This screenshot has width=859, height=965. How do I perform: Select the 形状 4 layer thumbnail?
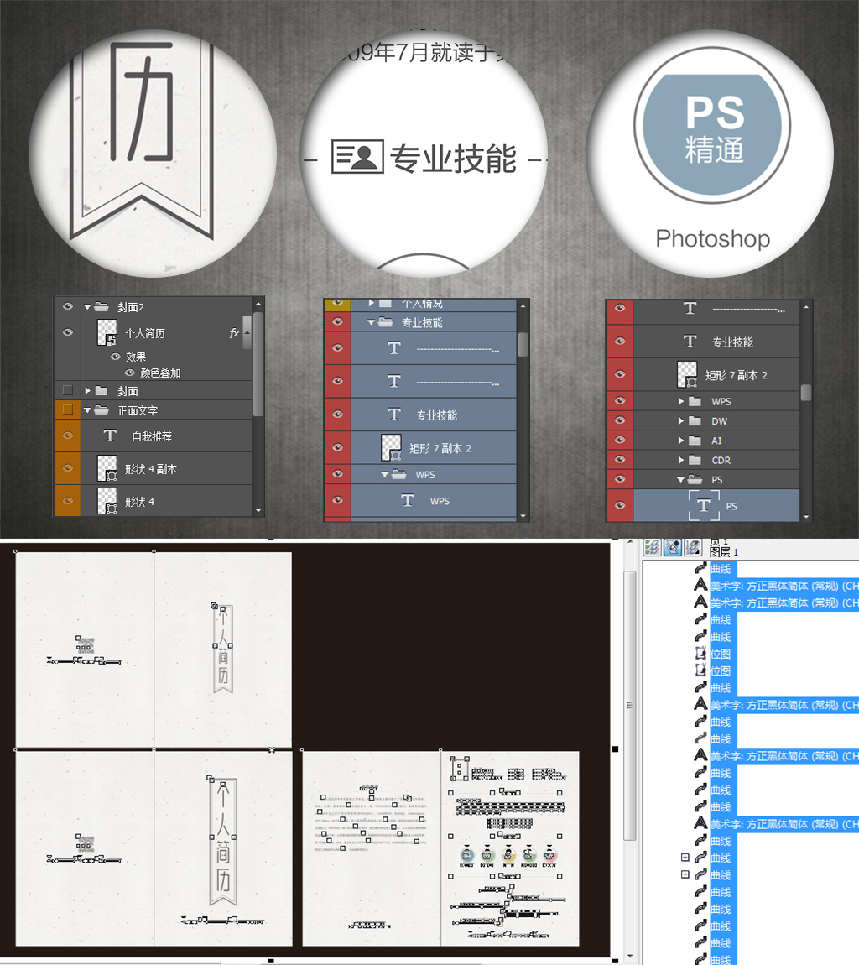tap(107, 501)
